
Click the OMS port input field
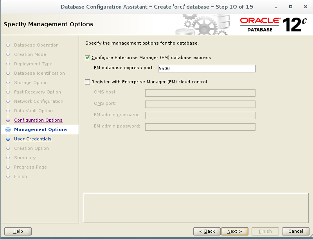200,104
